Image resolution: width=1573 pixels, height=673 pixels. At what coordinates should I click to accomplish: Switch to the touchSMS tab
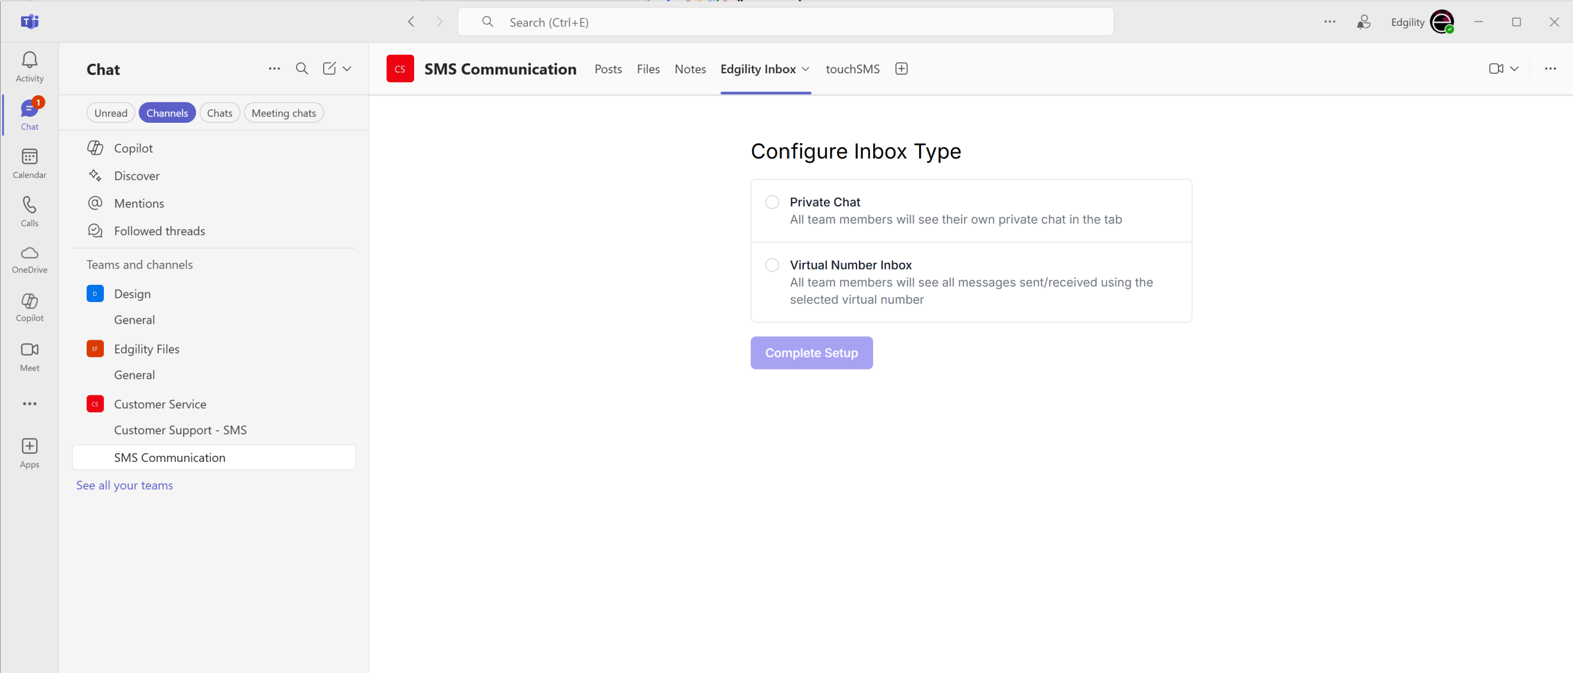852,69
